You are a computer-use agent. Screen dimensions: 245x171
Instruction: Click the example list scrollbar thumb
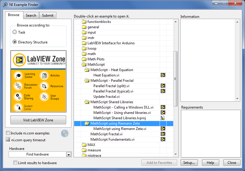pyautogui.click(x=176, y=79)
